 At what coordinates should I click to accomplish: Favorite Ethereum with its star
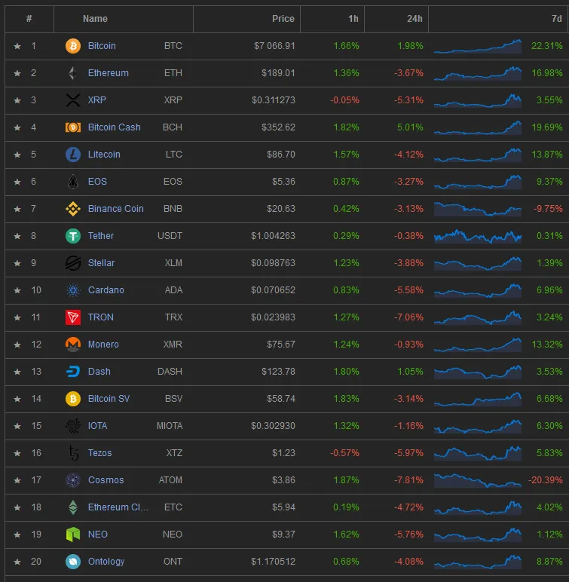click(17, 73)
